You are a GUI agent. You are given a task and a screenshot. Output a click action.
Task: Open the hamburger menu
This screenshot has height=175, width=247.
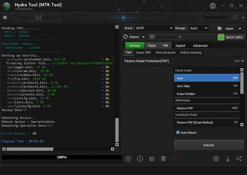(5, 17)
